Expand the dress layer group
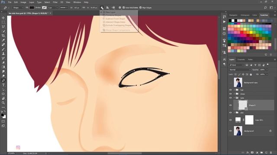Image resolution: width=277 pixels, height=155 pixels. tap(234, 94)
